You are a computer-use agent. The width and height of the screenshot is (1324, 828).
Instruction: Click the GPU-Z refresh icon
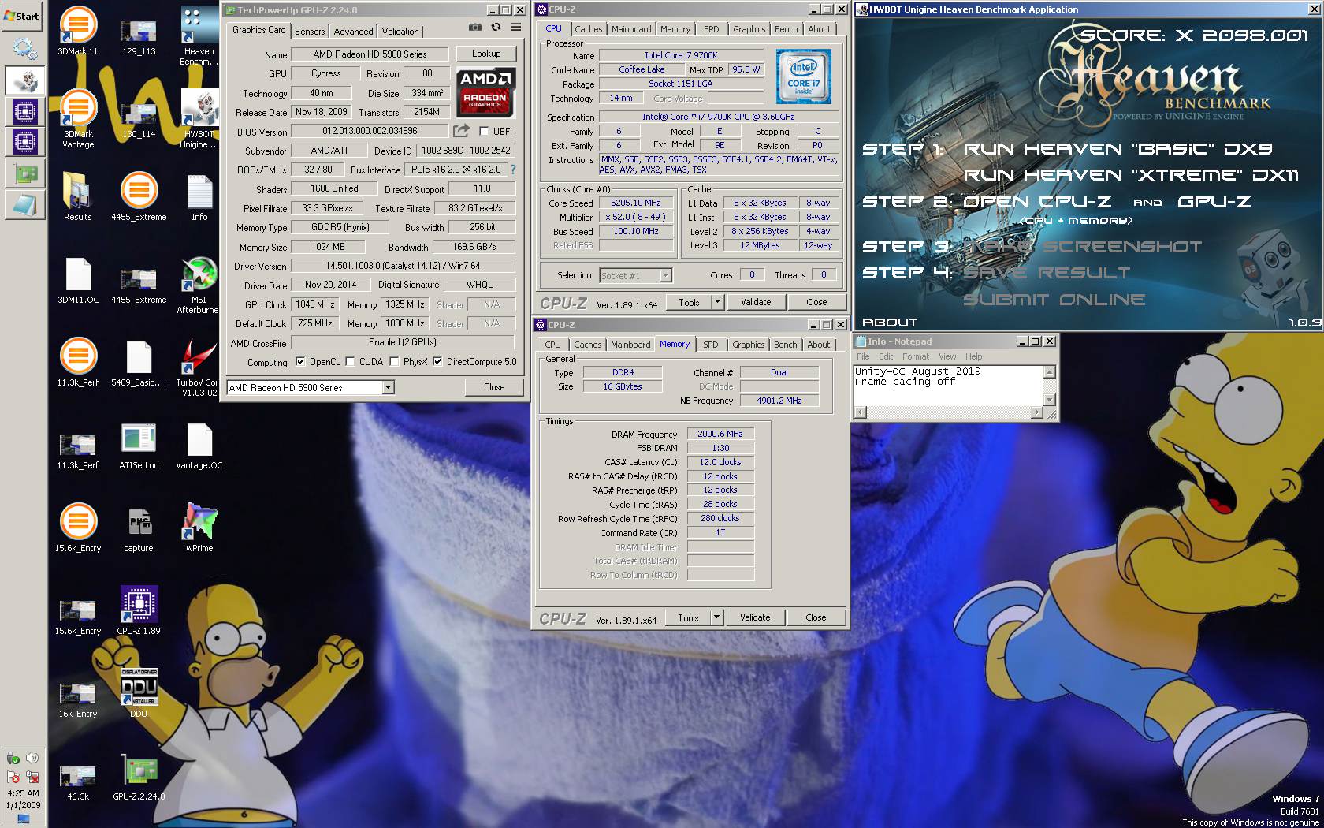pos(496,28)
